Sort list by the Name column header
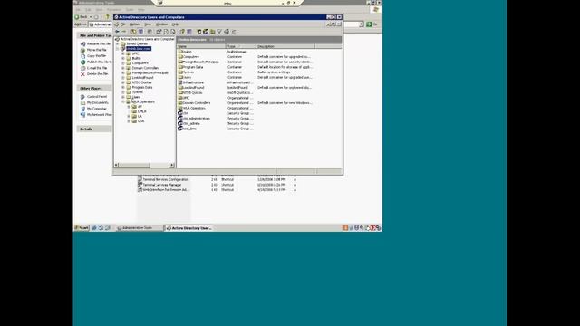580x326 pixels. (x=201, y=46)
